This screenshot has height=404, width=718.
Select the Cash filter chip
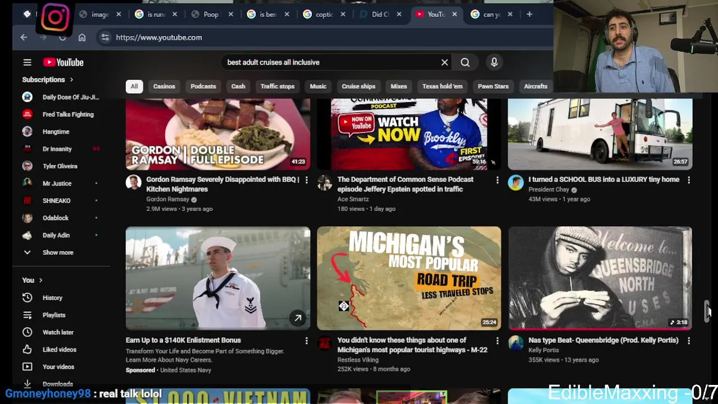[238, 86]
